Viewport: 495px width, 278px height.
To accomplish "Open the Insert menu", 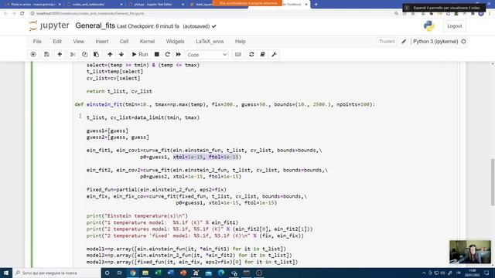I will pyautogui.click(x=102, y=41).
